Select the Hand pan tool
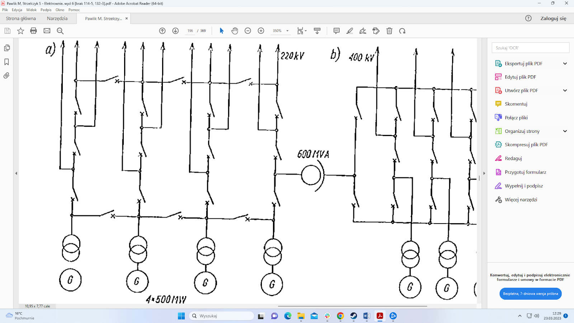574x323 pixels. pos(235,31)
